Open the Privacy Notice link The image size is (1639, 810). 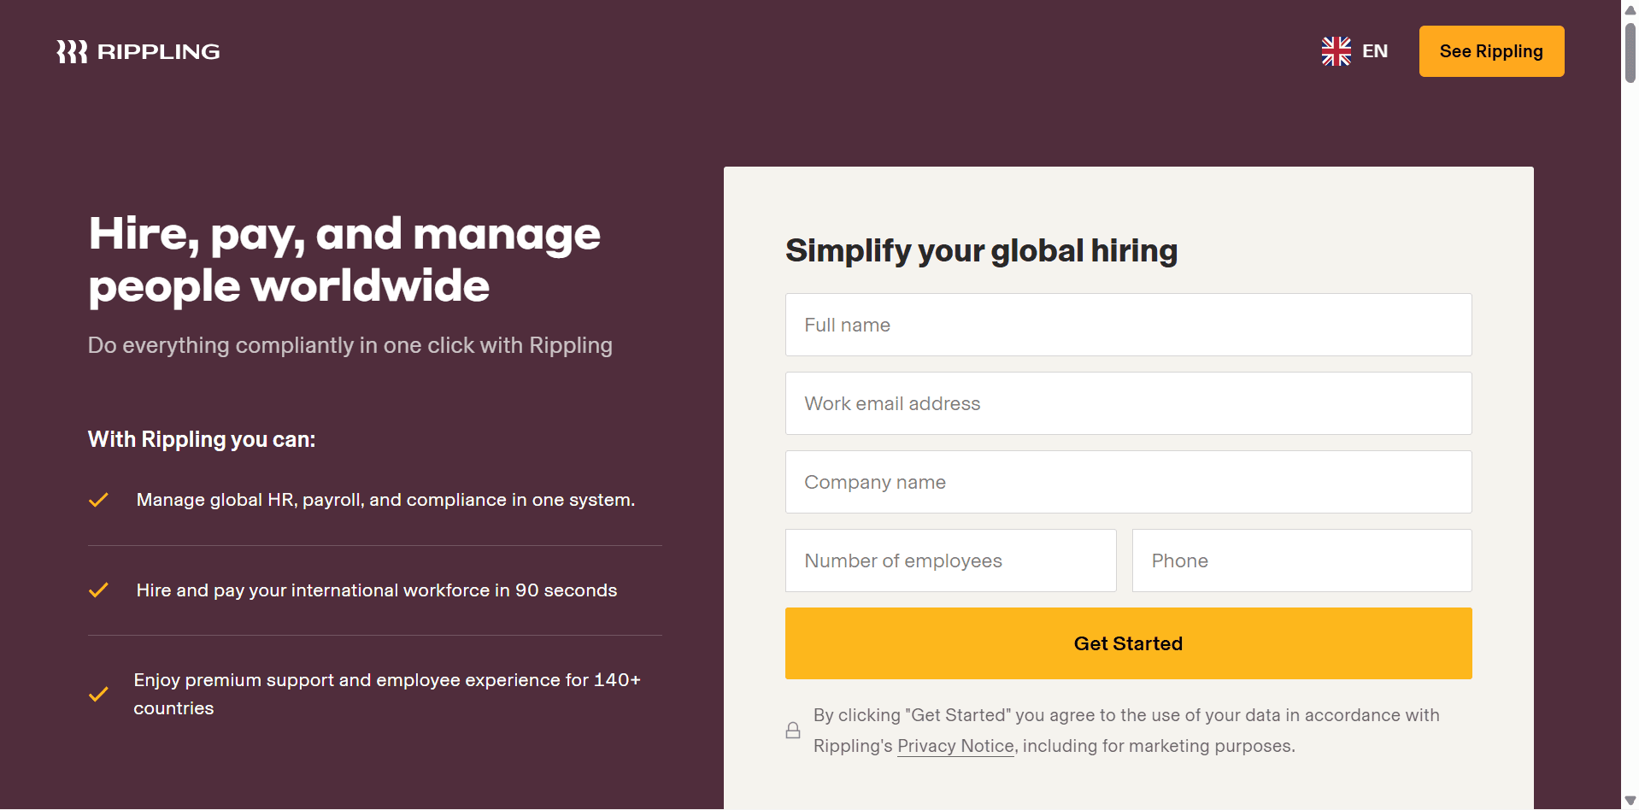pos(955,746)
